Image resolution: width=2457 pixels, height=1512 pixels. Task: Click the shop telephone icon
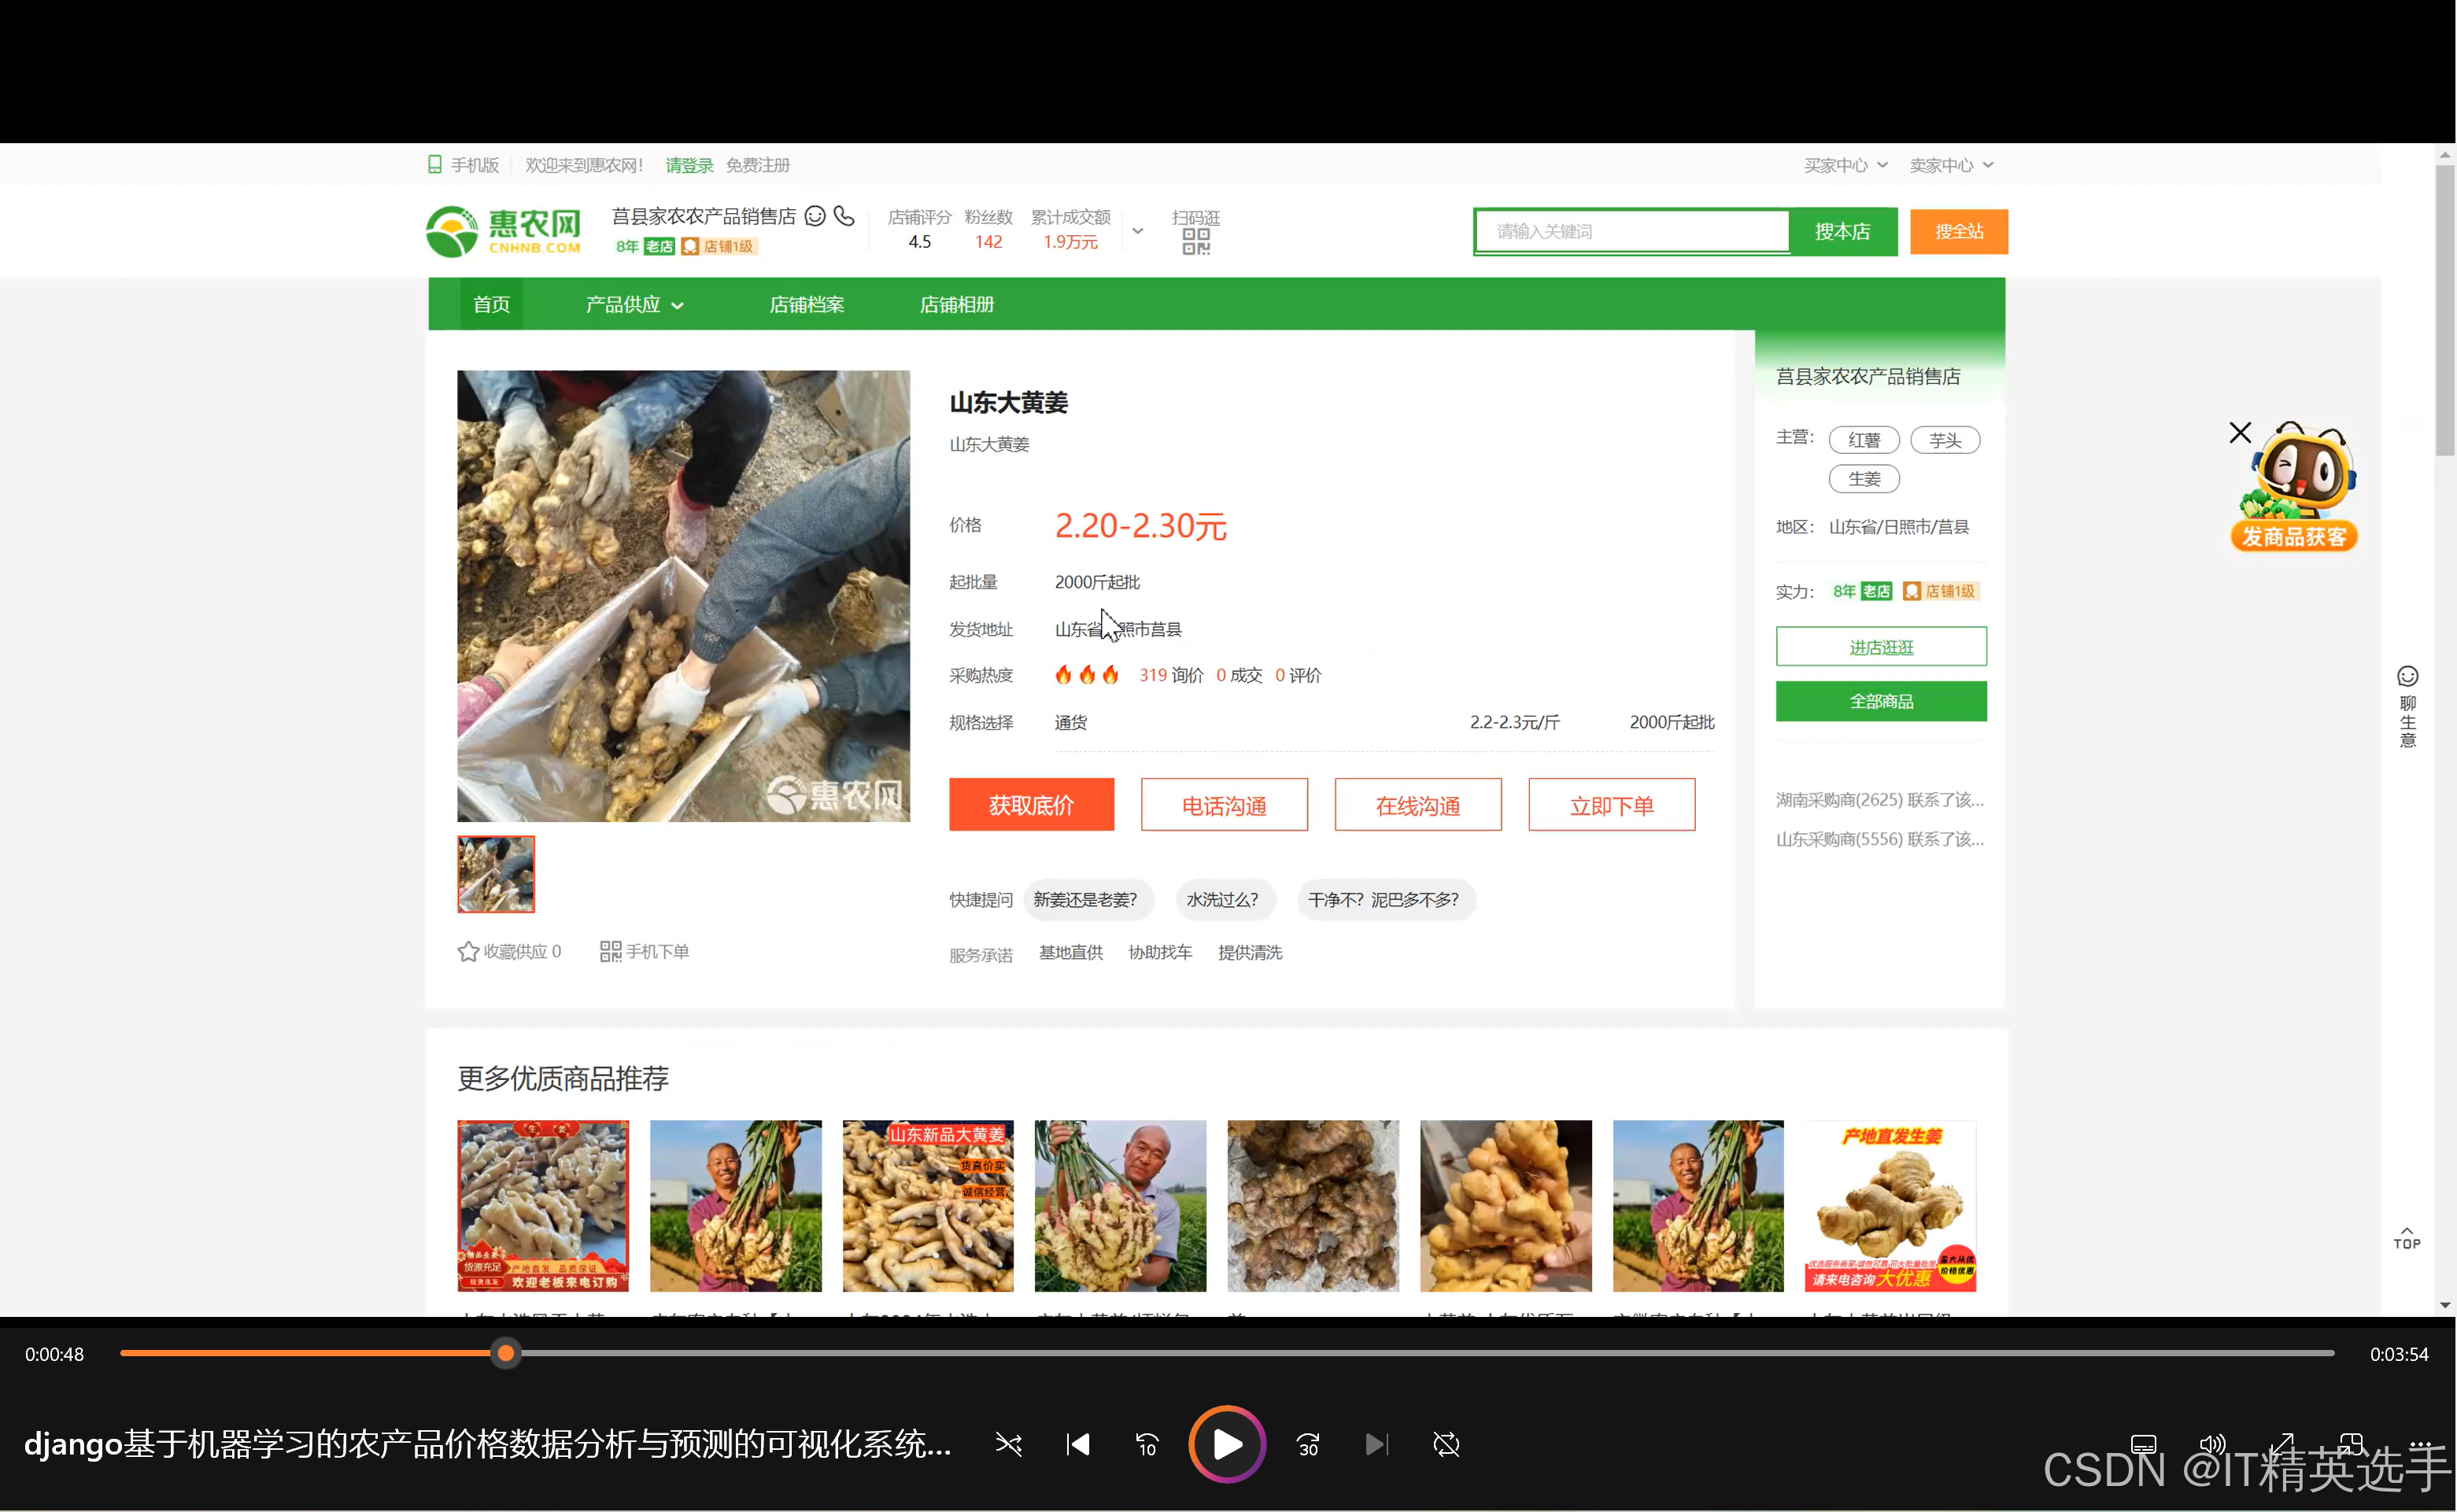844,216
